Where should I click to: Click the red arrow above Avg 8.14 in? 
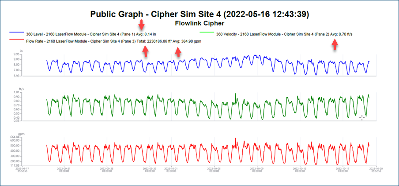[x=142, y=25]
